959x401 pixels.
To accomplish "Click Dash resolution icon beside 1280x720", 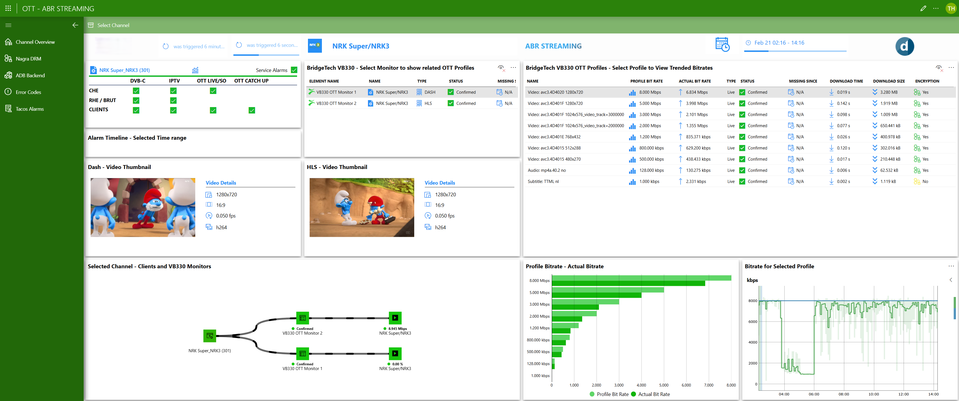I will tap(209, 195).
